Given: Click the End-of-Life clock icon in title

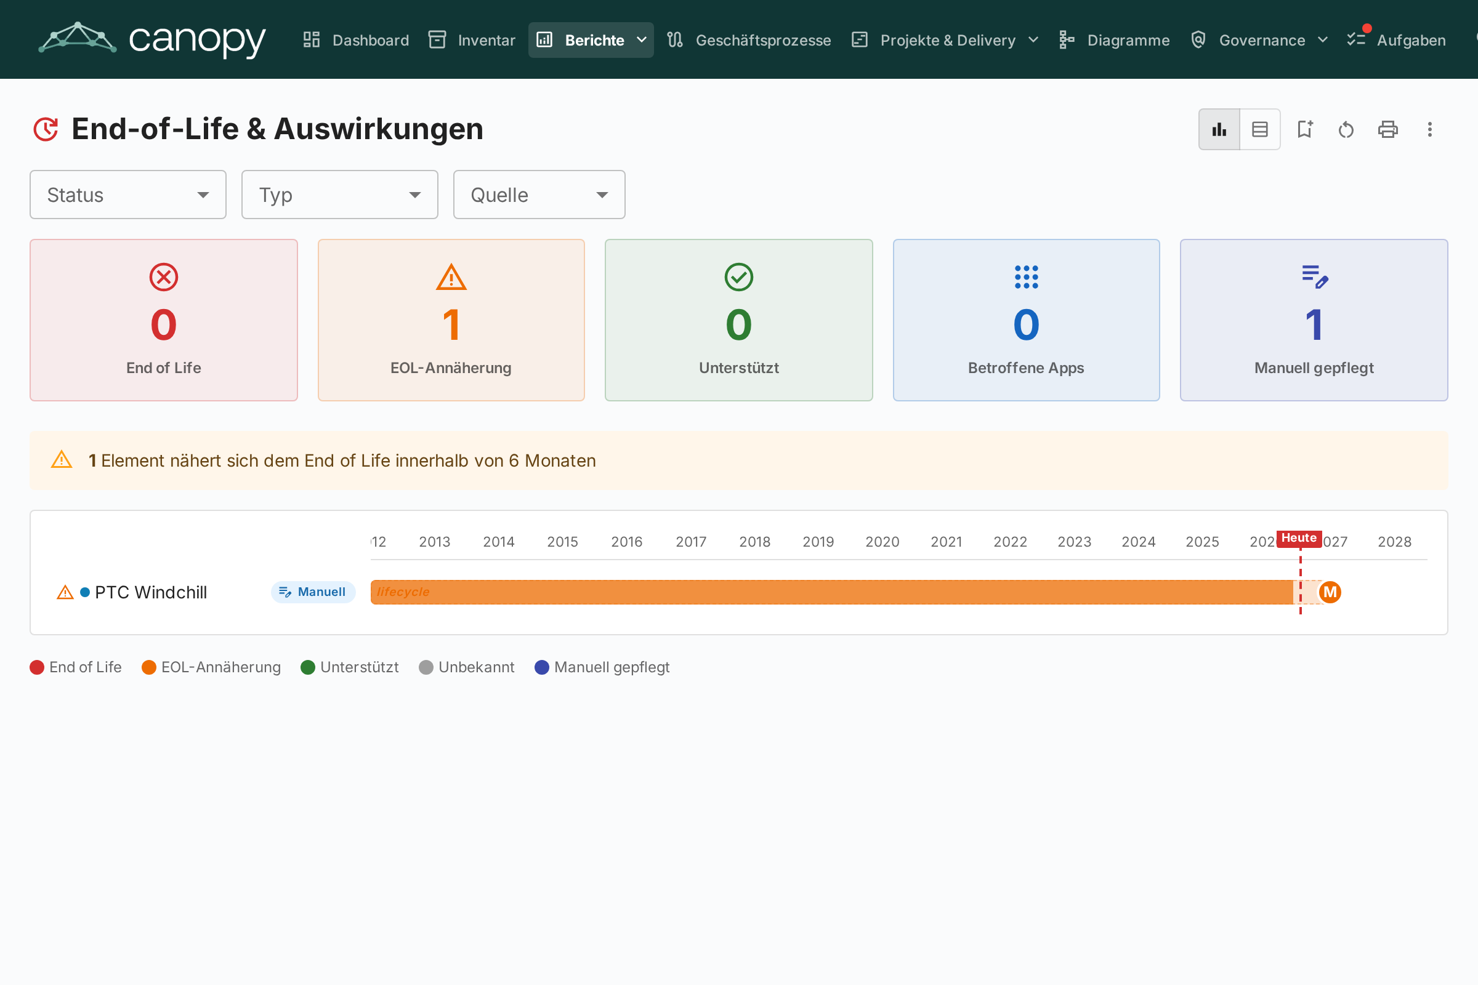Looking at the screenshot, I should (46, 129).
